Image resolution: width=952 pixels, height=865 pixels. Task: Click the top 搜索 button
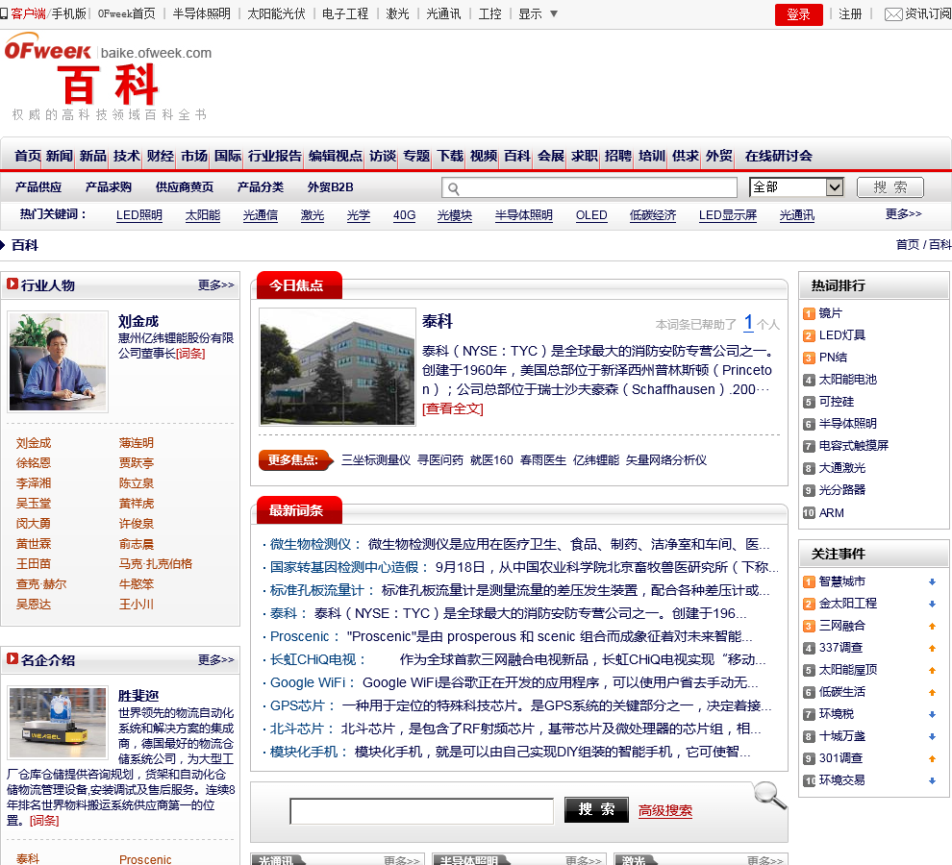pyautogui.click(x=890, y=187)
